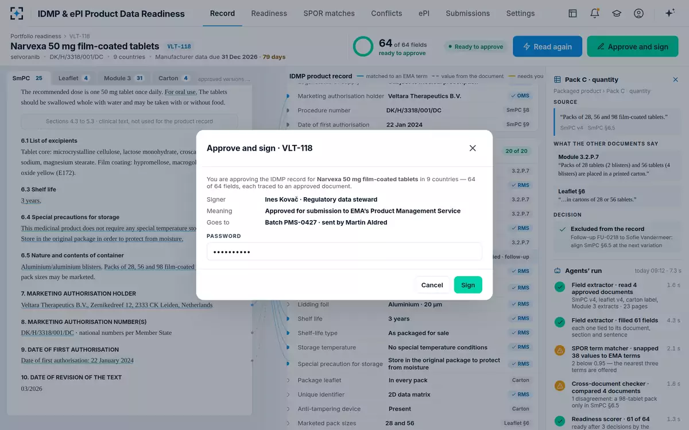Screen dimensions: 689x430
Task: Open the layout panel icon in the header
Action: pyautogui.click(x=572, y=13)
